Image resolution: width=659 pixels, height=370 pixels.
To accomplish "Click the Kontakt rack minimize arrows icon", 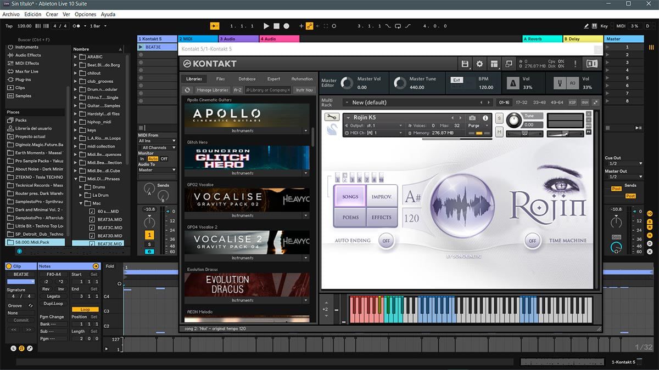I will point(596,102).
